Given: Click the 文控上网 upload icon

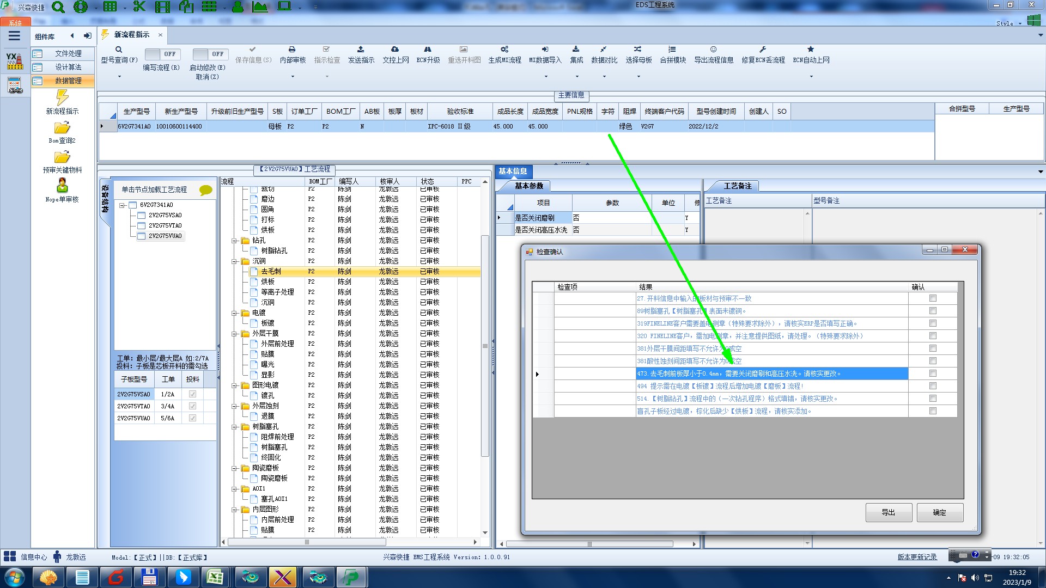Looking at the screenshot, I should tap(395, 50).
